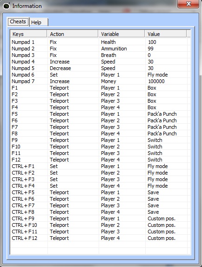The height and width of the screenshot is (267, 202).
Task: Select the F12 Switch row
Action: click(101, 160)
